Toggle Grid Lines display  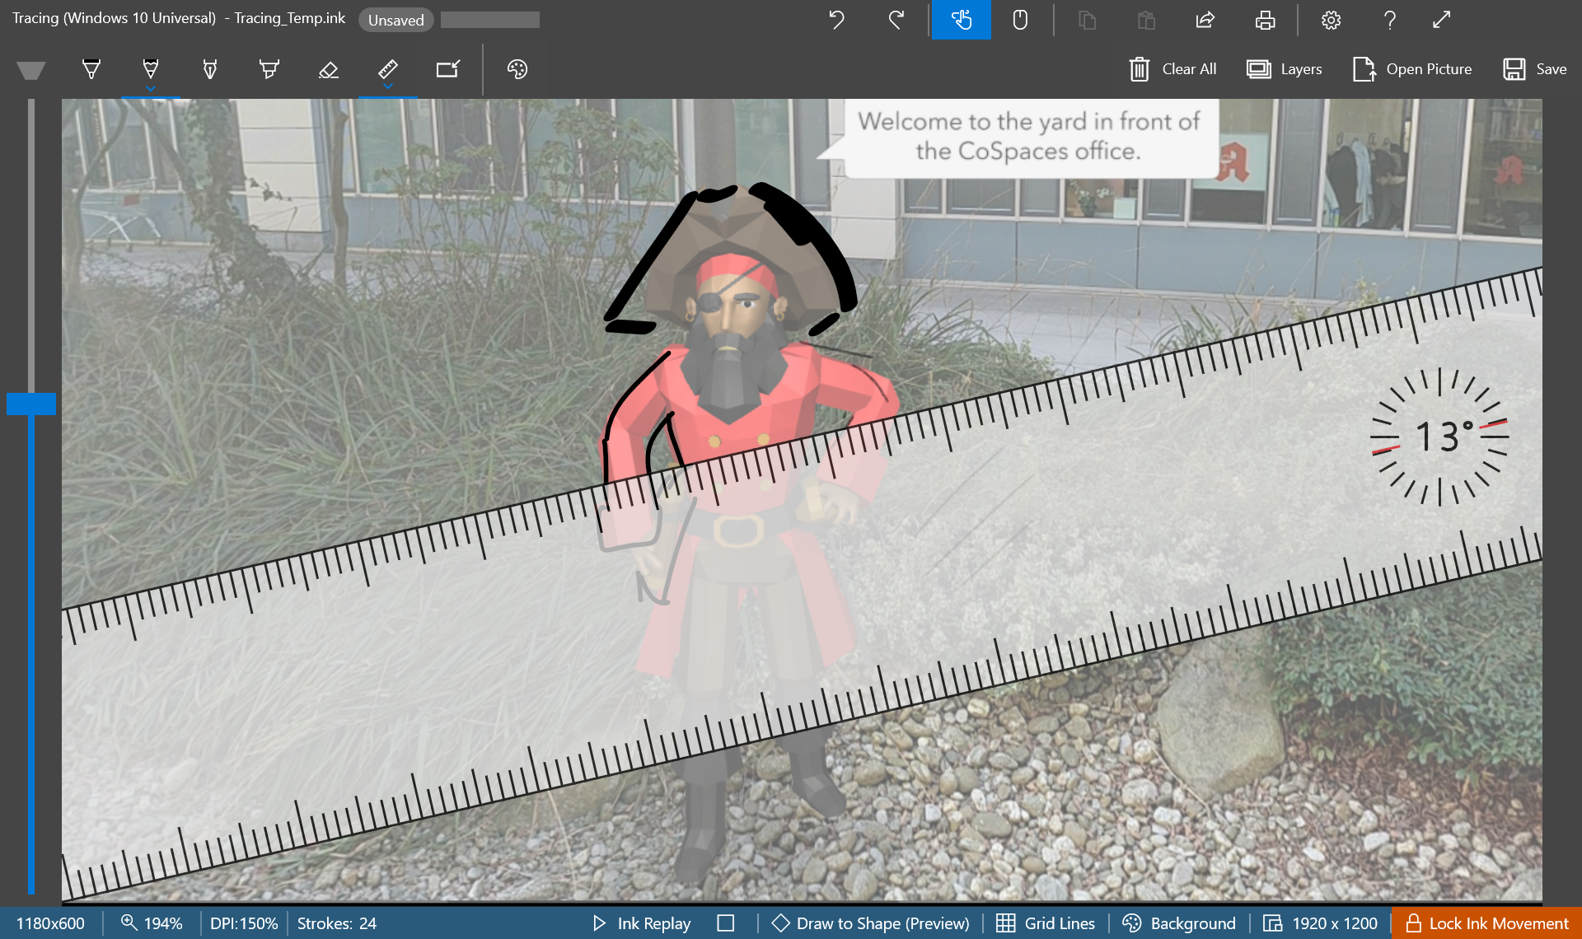[x=1046, y=923]
